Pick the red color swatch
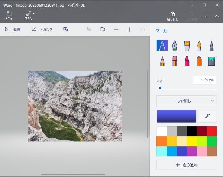The height and width of the screenshot is (177, 223). point(211,131)
